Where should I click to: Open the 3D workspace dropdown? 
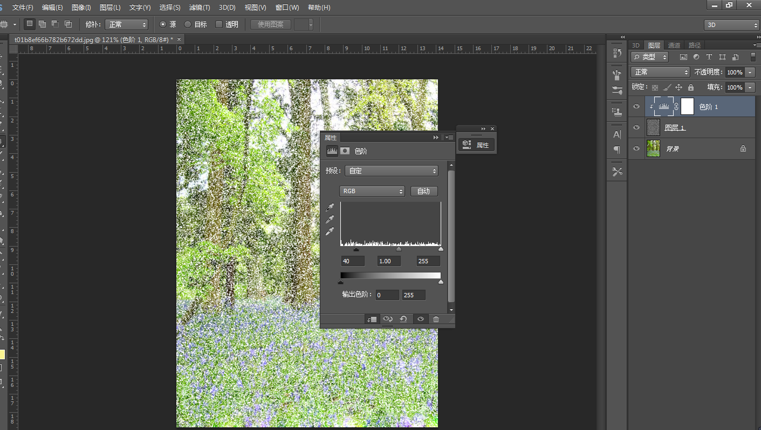click(732, 25)
